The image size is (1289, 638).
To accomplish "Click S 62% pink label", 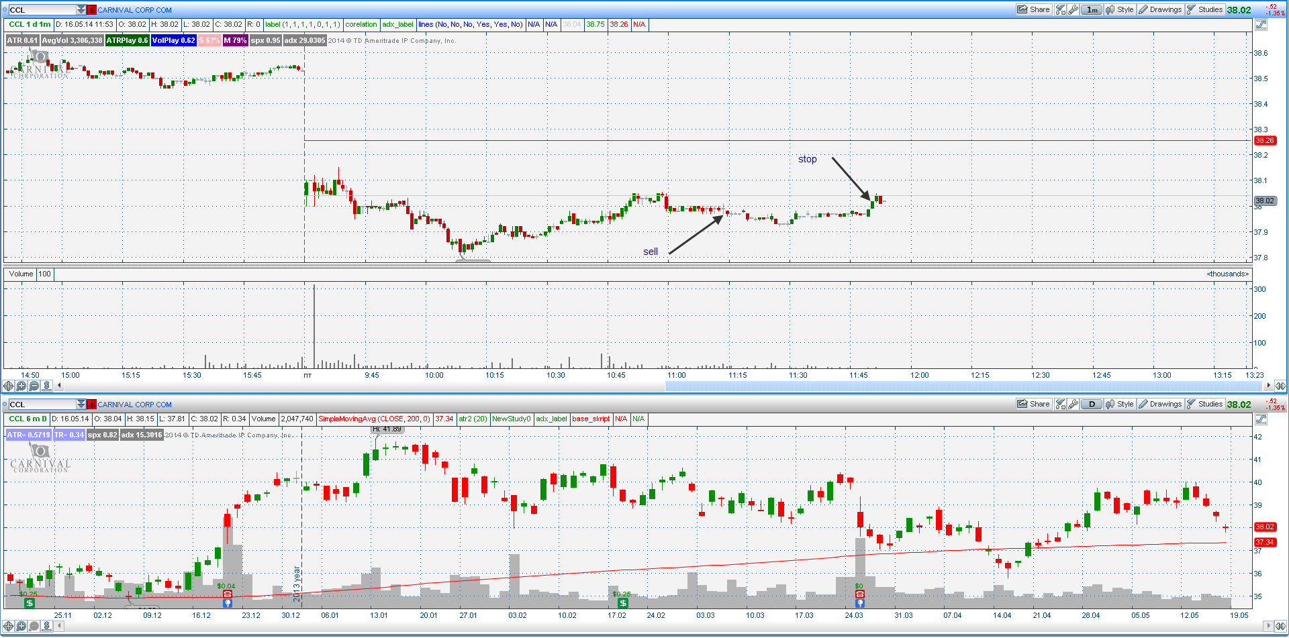I will pyautogui.click(x=209, y=40).
